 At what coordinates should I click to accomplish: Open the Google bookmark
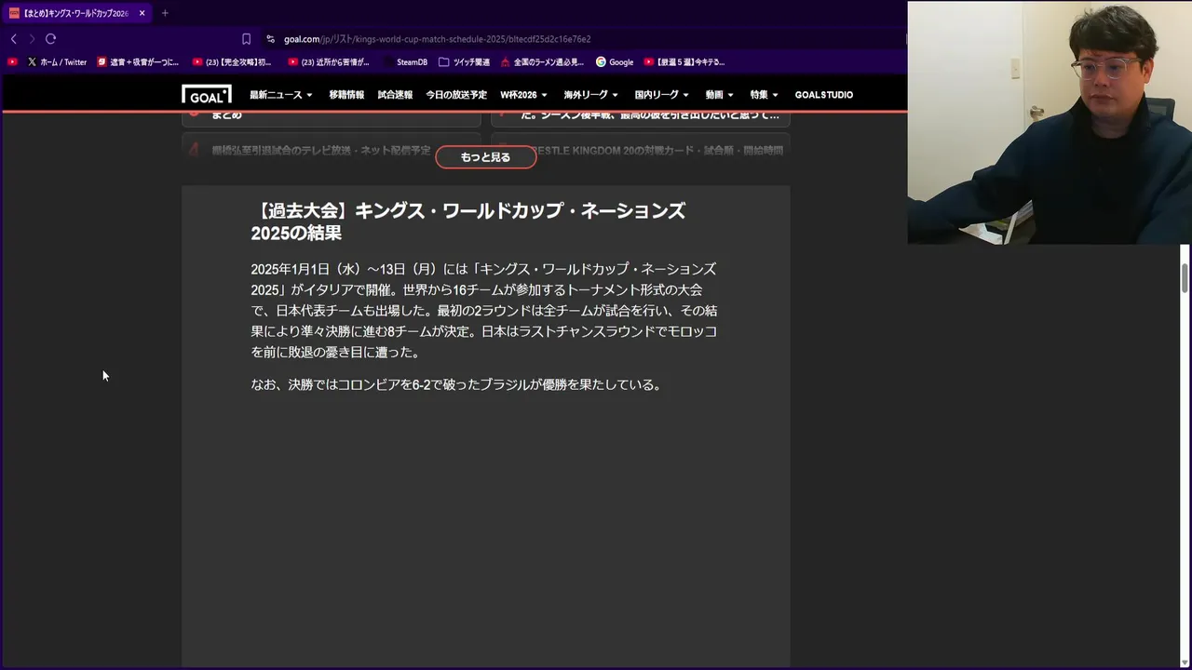pos(615,62)
